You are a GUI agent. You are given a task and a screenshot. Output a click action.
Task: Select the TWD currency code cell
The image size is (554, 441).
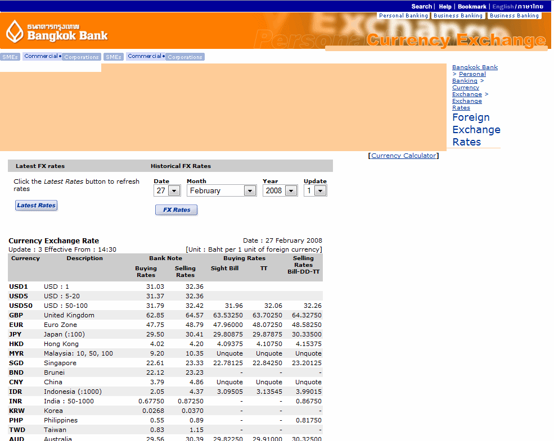point(17,429)
